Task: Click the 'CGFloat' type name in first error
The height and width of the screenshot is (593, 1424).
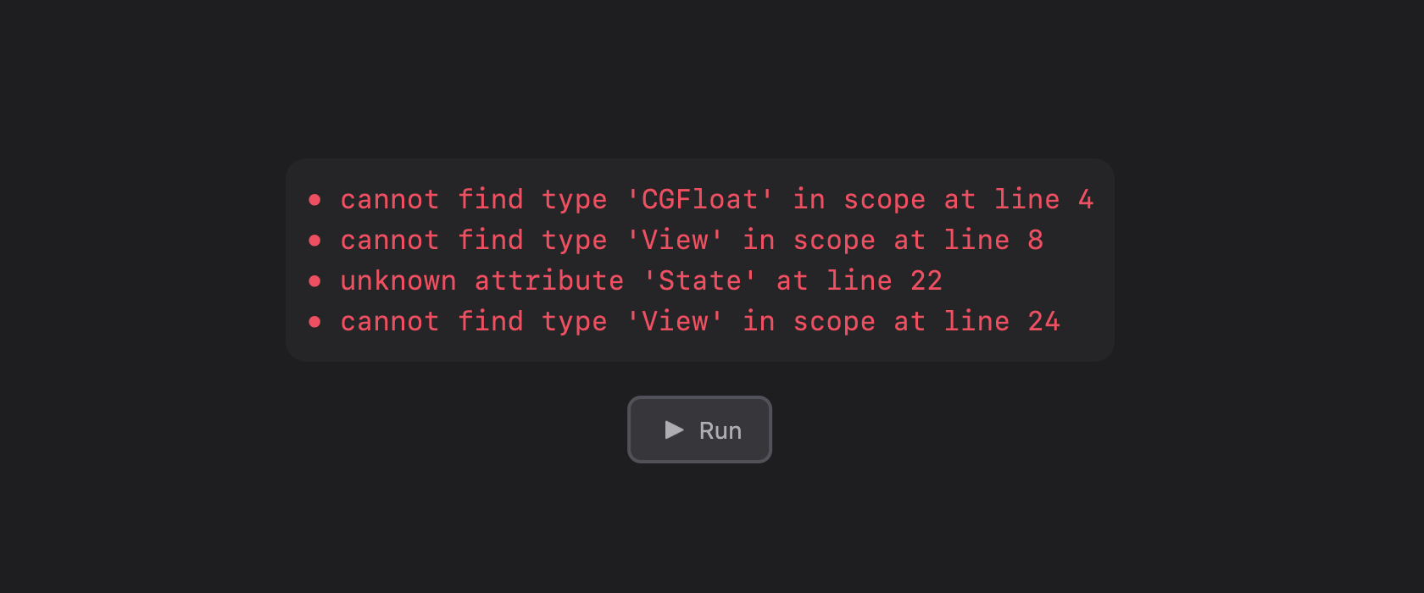Action: tap(700, 199)
